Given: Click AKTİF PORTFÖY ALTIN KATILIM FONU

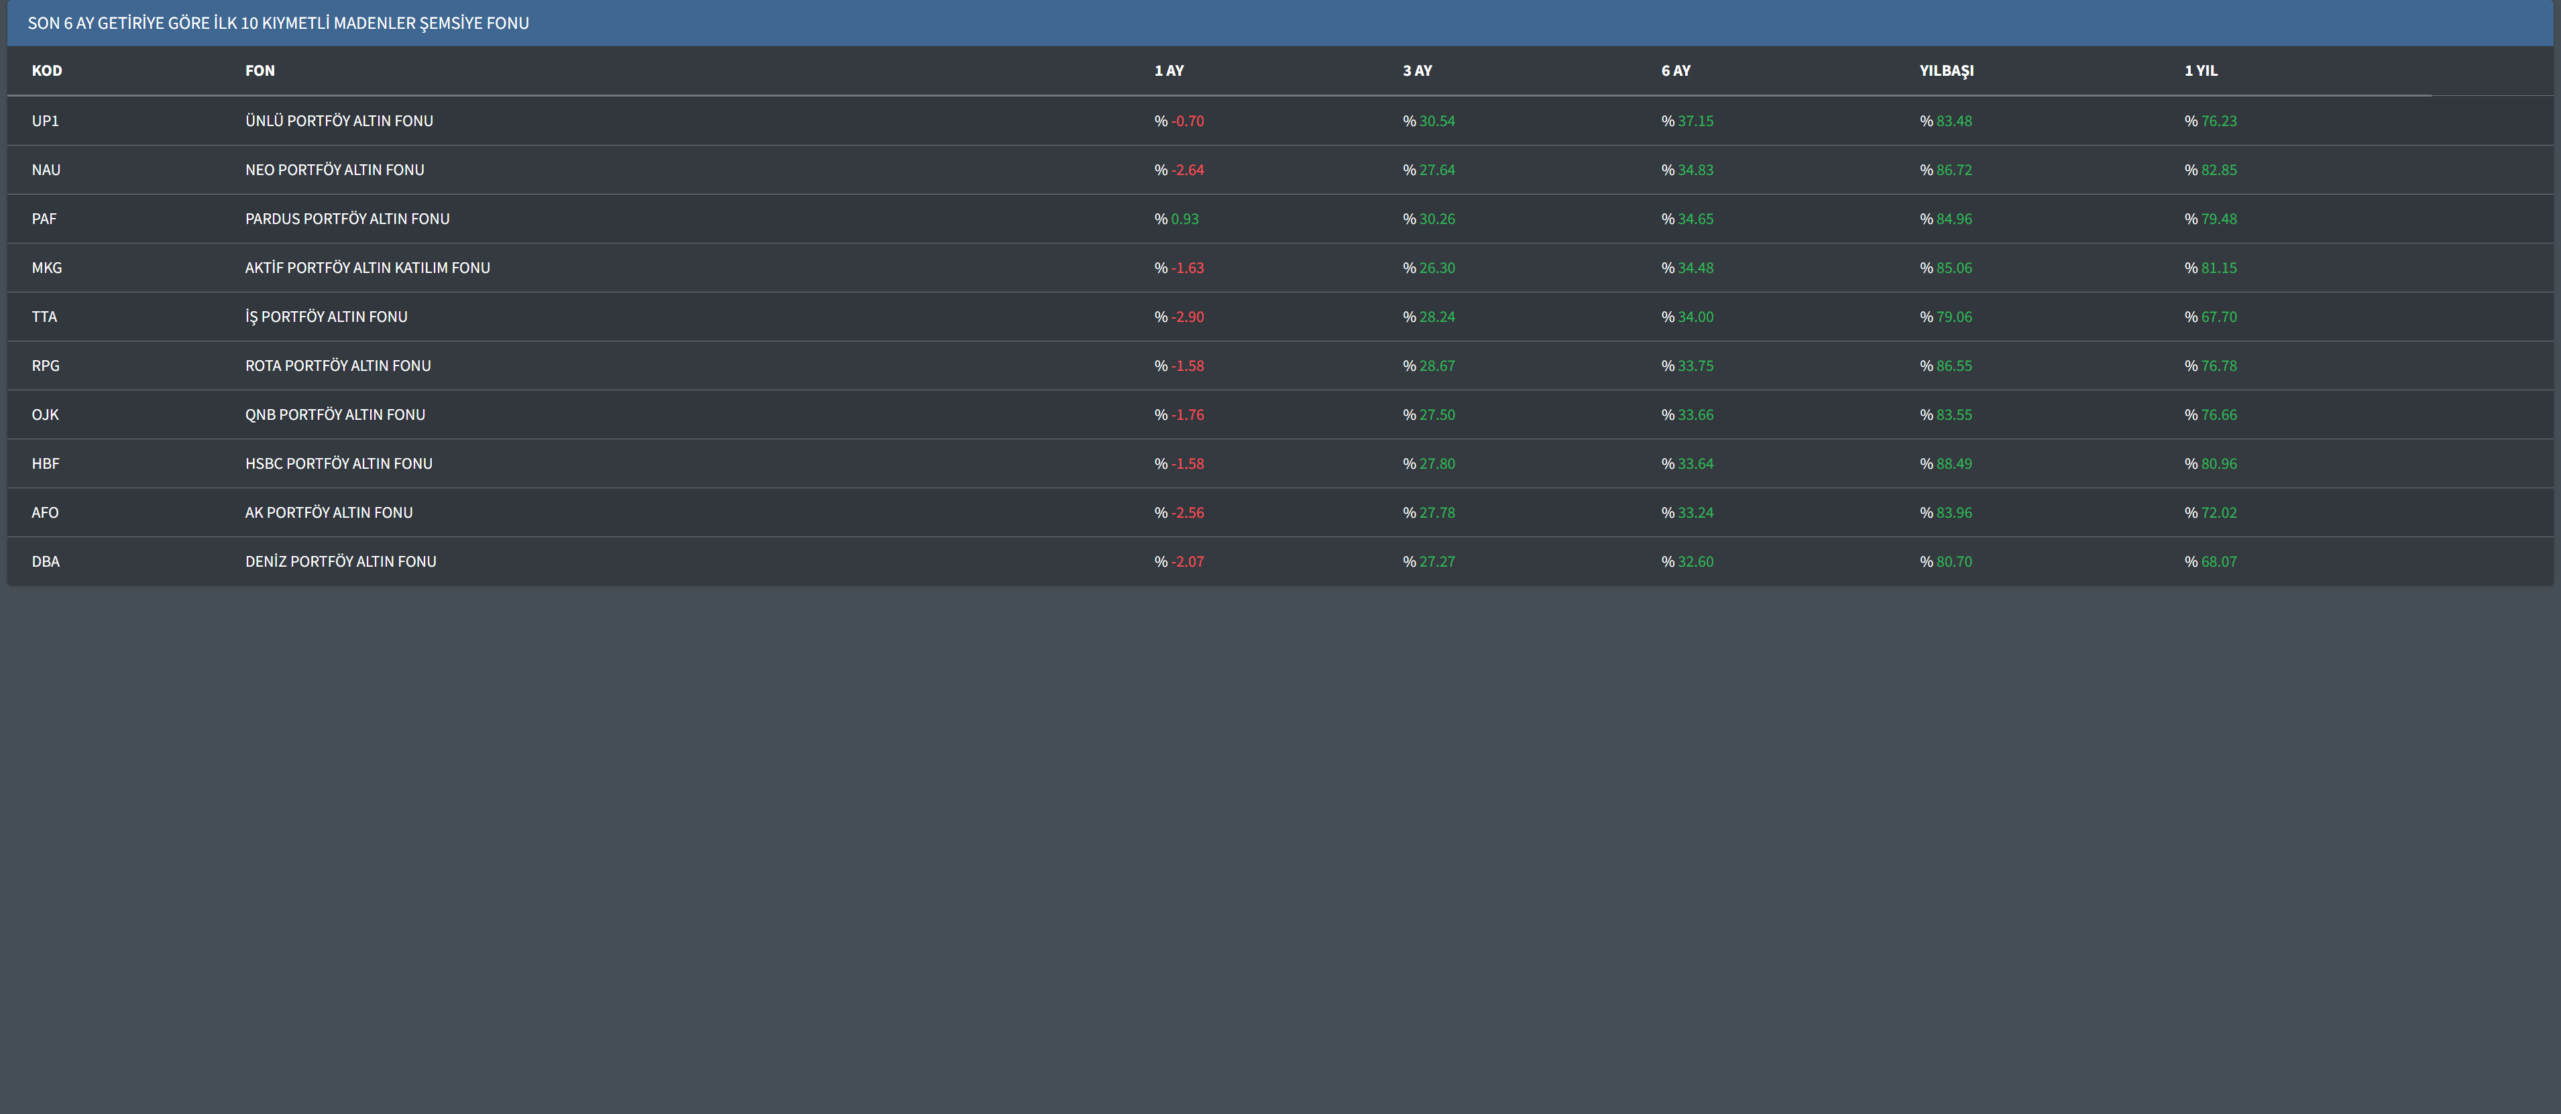Looking at the screenshot, I should (x=367, y=268).
